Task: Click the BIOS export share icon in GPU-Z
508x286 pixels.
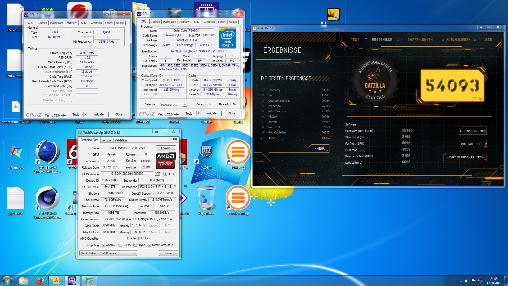Action: 157,174
